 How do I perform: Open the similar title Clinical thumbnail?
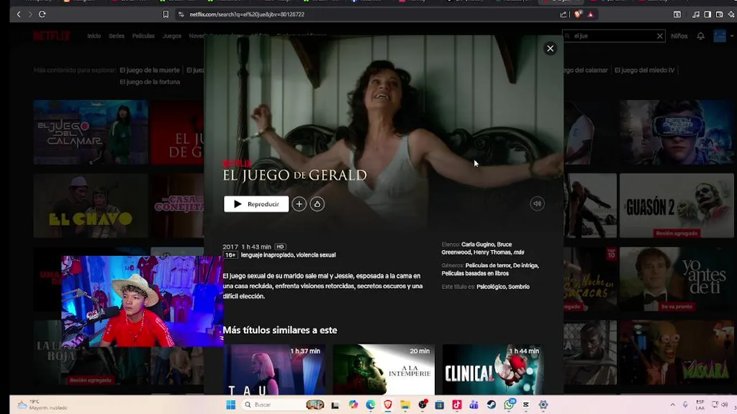[x=493, y=370]
